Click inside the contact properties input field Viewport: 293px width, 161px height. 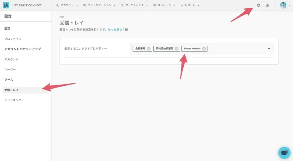pos(237,49)
